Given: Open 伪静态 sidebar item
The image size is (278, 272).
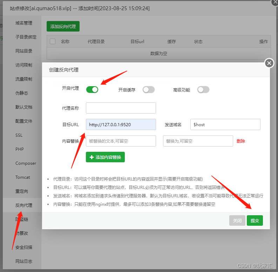Looking at the screenshot, I should click(x=22, y=93).
